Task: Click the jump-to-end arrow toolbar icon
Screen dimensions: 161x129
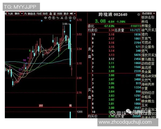Action: pyautogui.click(x=71, y=14)
